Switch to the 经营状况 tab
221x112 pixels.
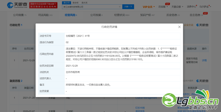point(122,15)
